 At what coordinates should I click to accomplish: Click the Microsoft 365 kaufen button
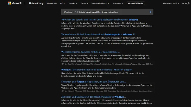[x=135, y=3]
